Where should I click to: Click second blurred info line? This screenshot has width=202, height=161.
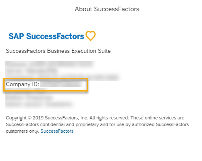tap(32, 71)
